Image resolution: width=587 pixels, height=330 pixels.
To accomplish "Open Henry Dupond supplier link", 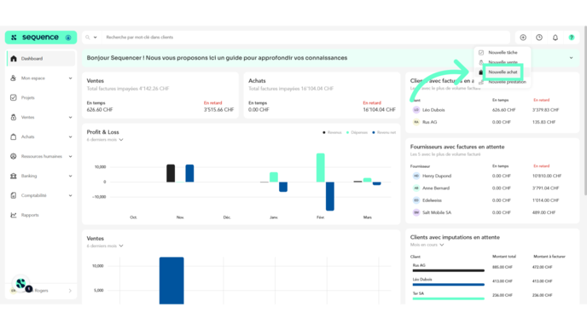I will tap(437, 176).
